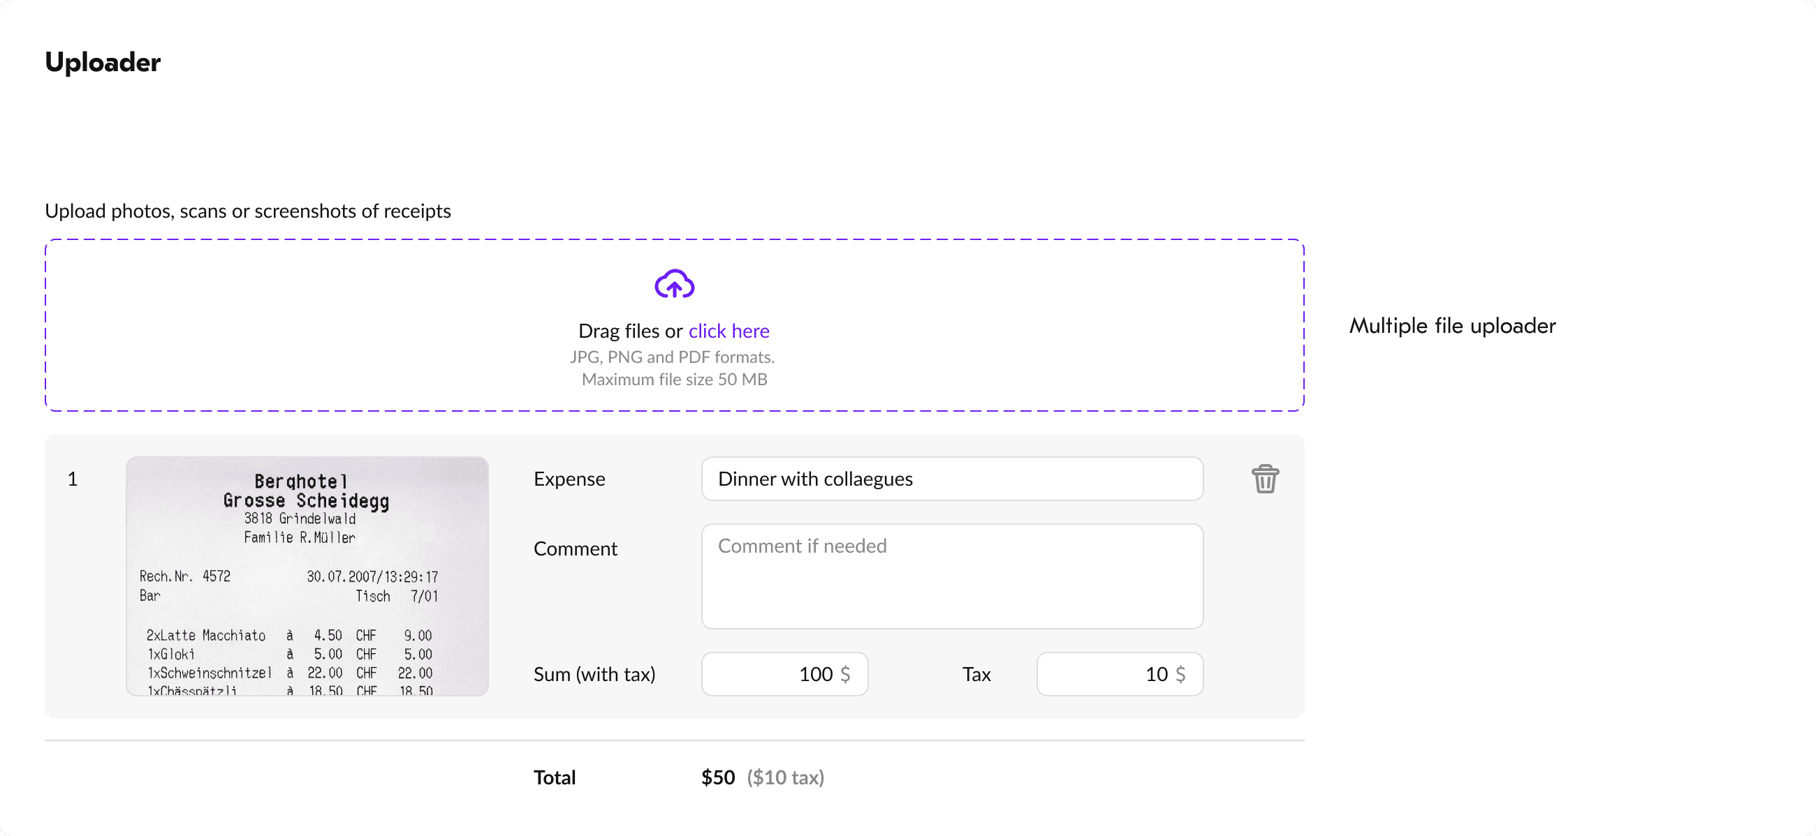Click the dollar sign in Sum field
Image resolution: width=1816 pixels, height=836 pixels.
tap(845, 675)
